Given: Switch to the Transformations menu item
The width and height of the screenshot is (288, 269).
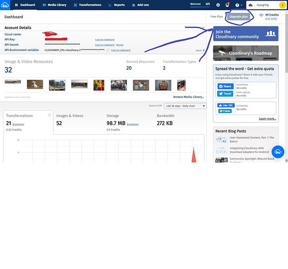Looking at the screenshot, I should tap(88, 5).
